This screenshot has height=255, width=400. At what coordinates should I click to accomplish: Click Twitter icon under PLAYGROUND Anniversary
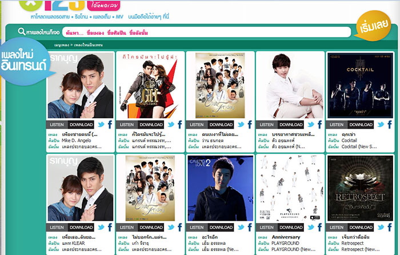311,227
